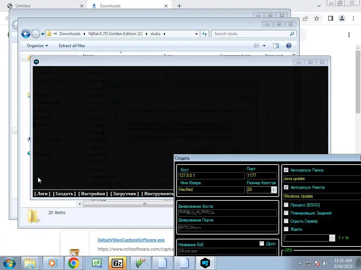Toggle the Автозапуск Папка checkbox
This screenshot has width=361, height=270.
tap(286, 170)
